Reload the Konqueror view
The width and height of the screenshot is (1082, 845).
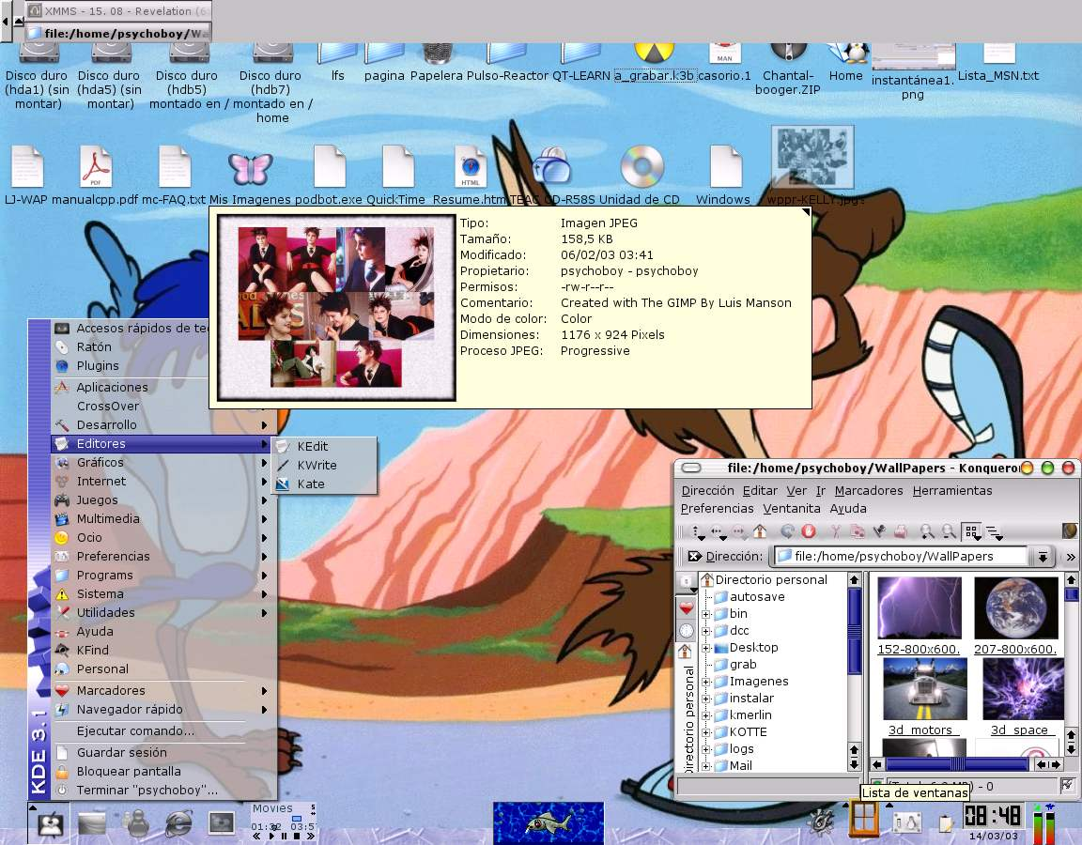click(787, 531)
